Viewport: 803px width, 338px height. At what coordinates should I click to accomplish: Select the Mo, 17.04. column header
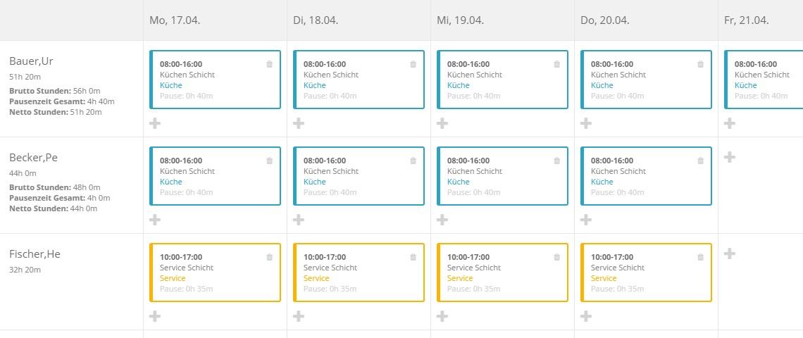(175, 20)
